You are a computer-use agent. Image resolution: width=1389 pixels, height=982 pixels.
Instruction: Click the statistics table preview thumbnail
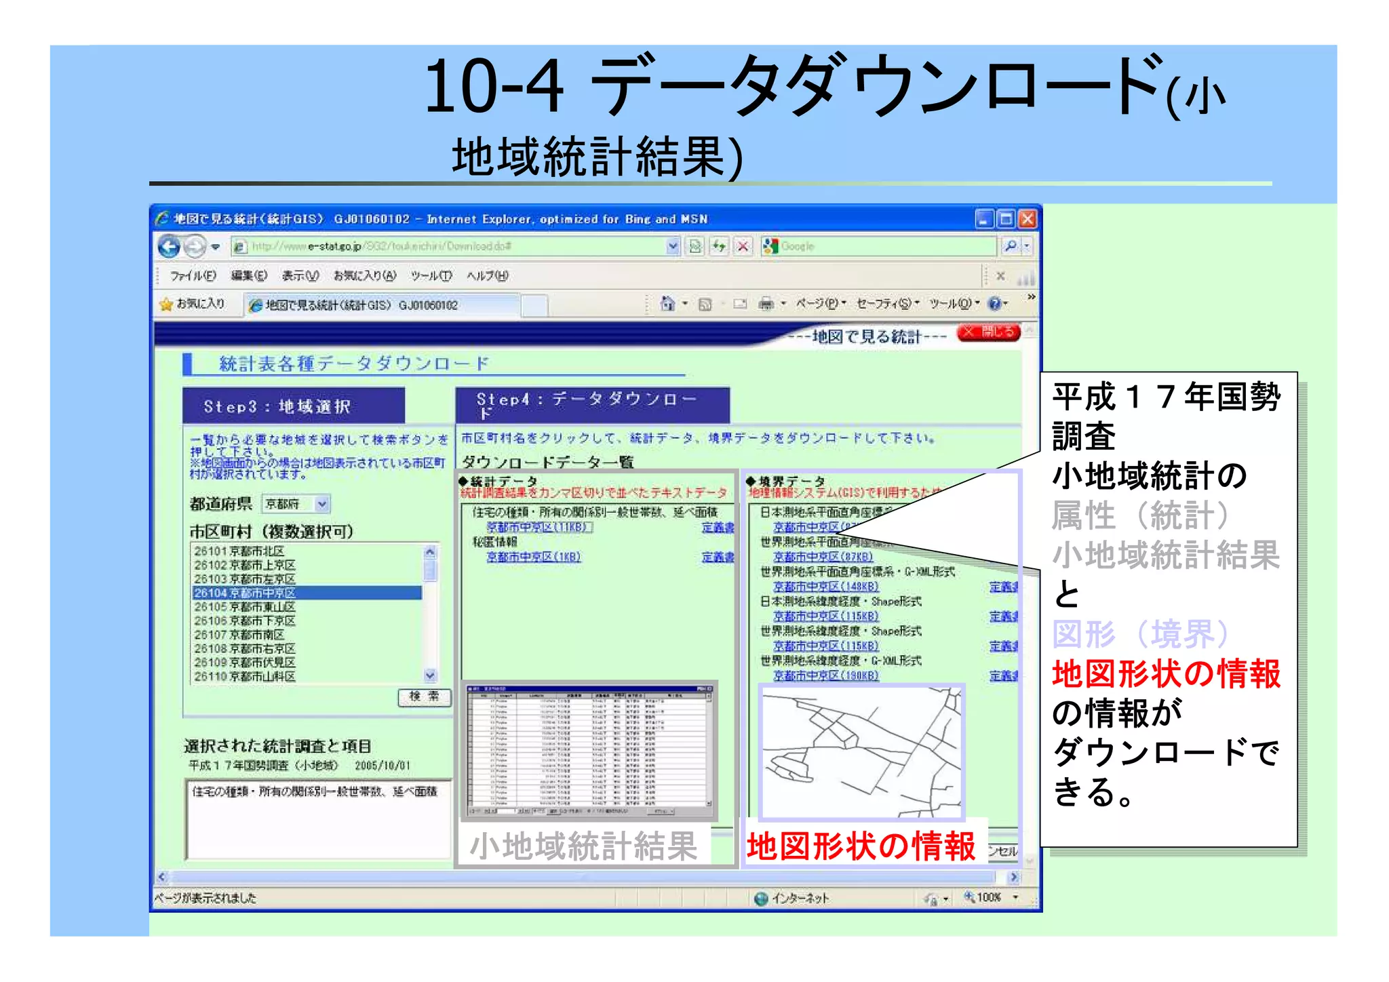tap(590, 750)
